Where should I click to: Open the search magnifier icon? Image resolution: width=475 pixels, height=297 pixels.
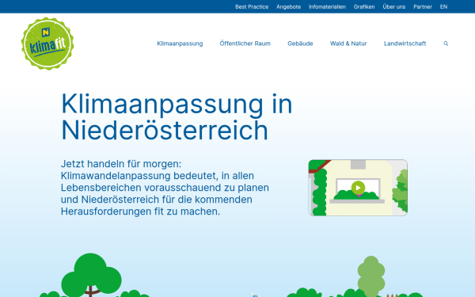[x=446, y=44]
